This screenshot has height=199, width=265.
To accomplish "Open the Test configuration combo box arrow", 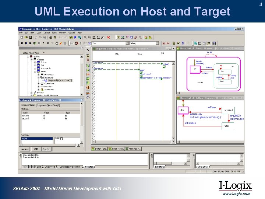I will click(x=127, y=43).
